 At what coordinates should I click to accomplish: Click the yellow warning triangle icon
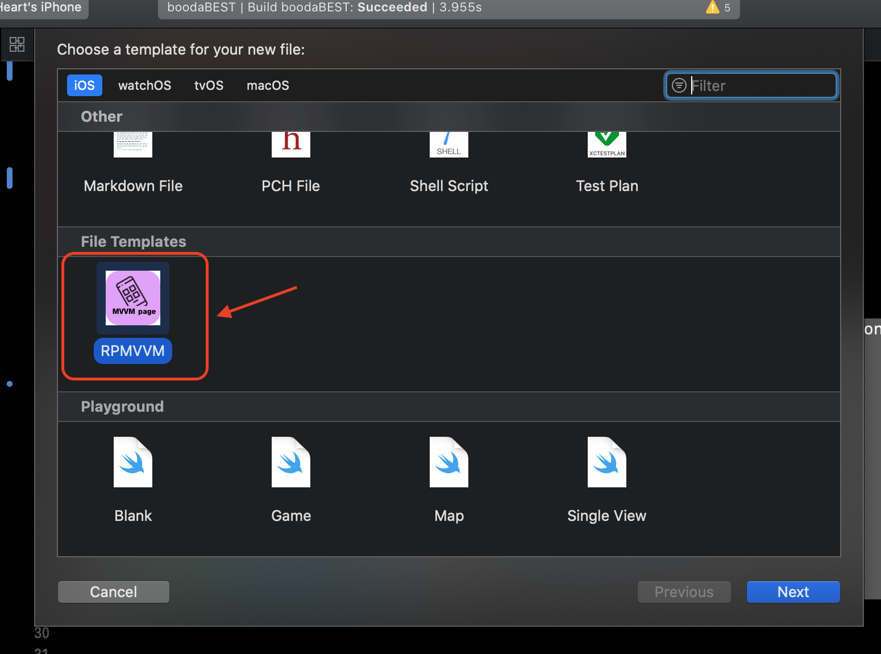pos(712,7)
